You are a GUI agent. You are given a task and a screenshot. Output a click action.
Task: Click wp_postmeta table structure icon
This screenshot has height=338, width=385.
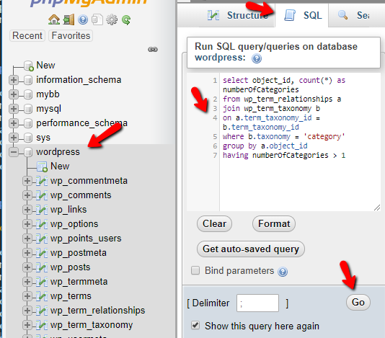[x=42, y=253]
